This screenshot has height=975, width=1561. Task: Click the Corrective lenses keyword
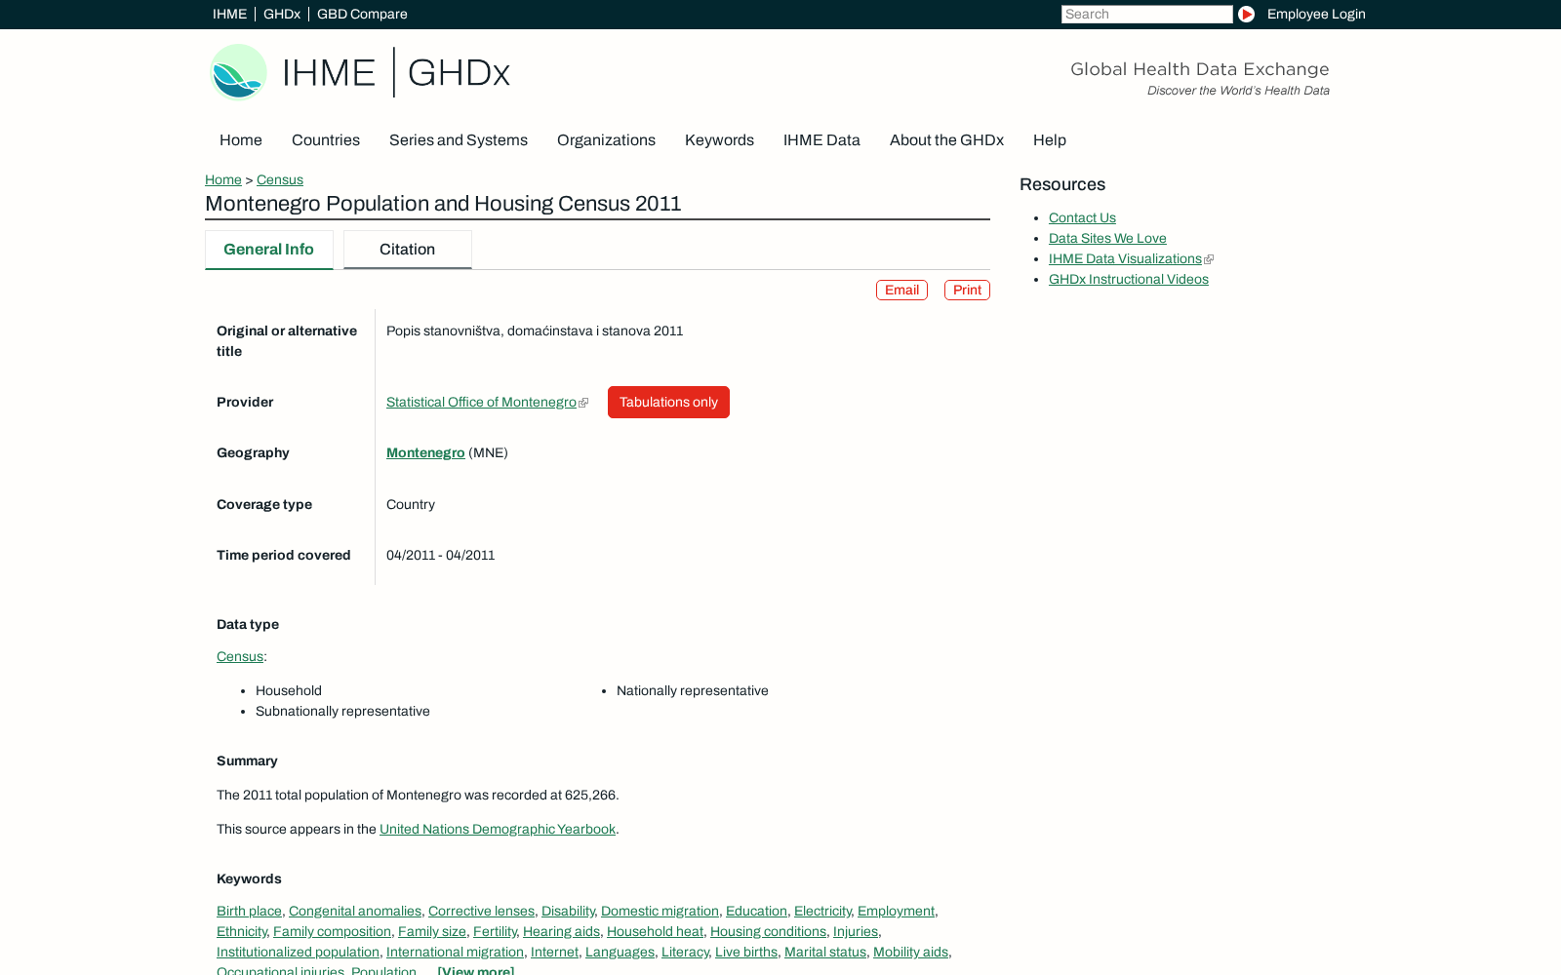481,911
